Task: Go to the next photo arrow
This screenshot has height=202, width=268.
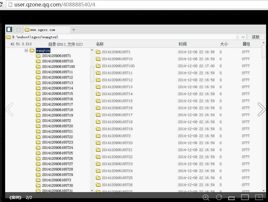Action: pyautogui.click(x=262, y=109)
